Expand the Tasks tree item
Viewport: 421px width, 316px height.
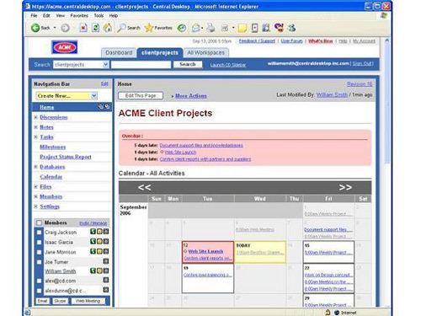click(35, 137)
